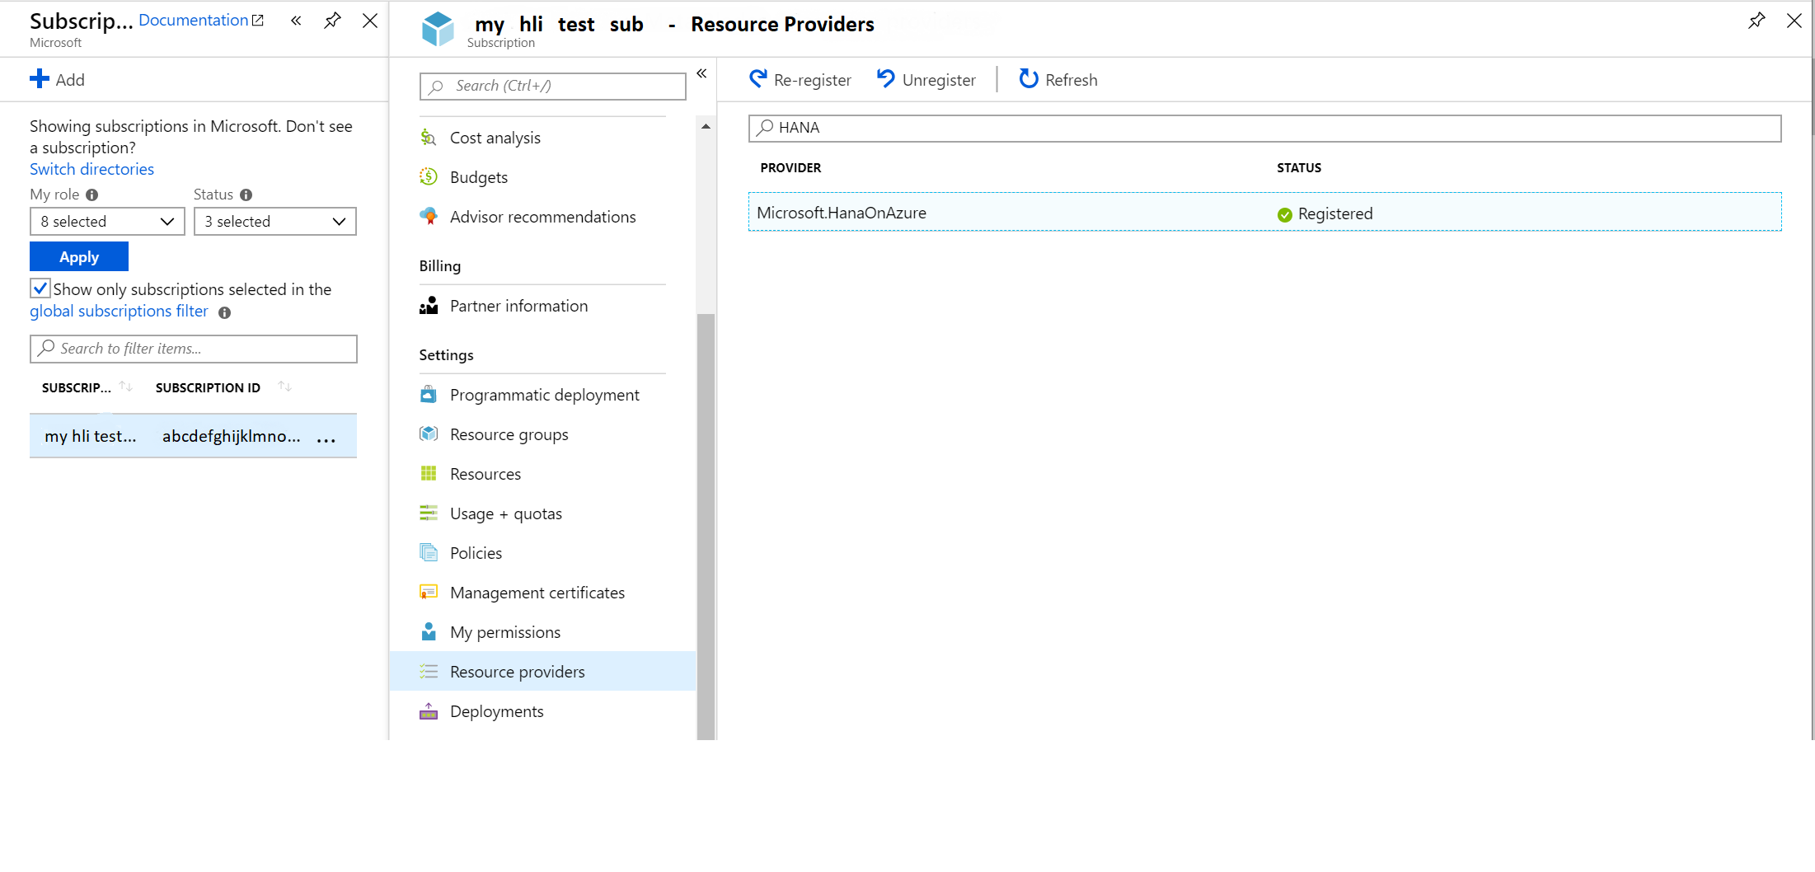
Task: Click the green Registered status icon
Action: 1285,214
